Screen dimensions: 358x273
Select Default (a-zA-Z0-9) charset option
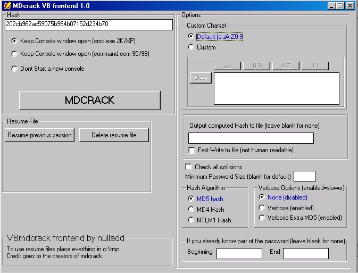click(x=191, y=37)
